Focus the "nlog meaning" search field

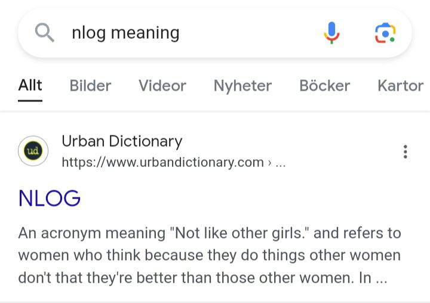(179, 33)
